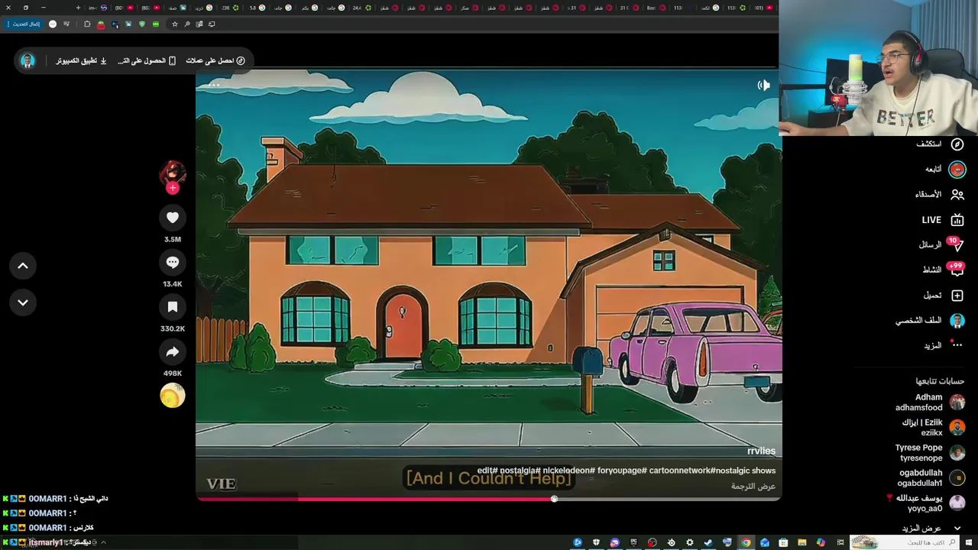Image resolution: width=978 pixels, height=550 pixels.
Task: Open Windows Security shield from the taskbar
Action: [596, 542]
